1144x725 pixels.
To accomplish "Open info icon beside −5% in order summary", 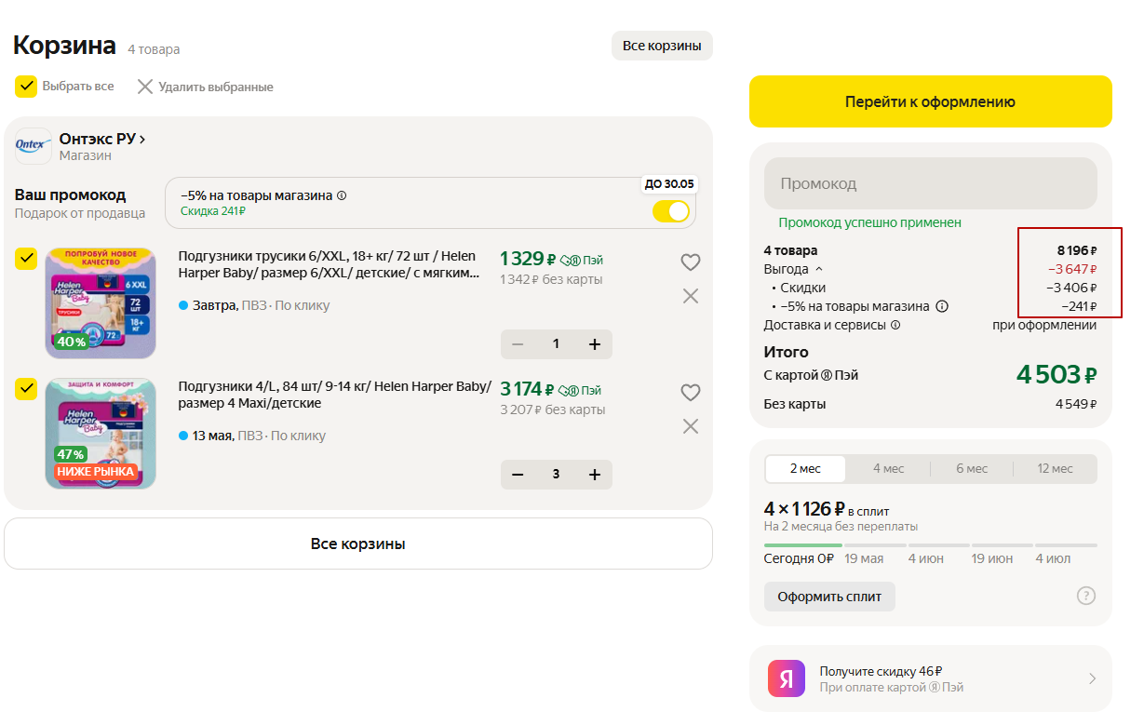I will pyautogui.click(x=942, y=306).
